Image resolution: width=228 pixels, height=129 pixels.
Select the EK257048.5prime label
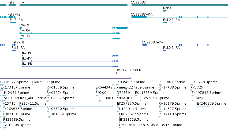[154, 98]
